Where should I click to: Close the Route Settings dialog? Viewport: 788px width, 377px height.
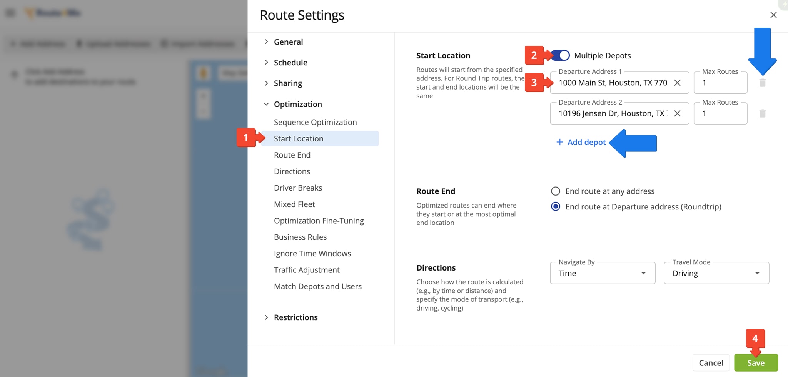pos(773,15)
